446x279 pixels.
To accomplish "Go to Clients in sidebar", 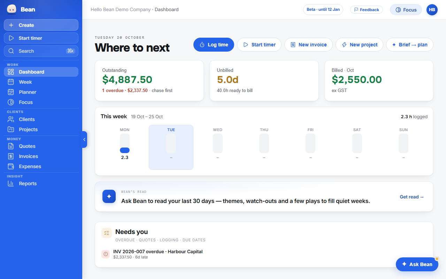I will tap(41, 119).
